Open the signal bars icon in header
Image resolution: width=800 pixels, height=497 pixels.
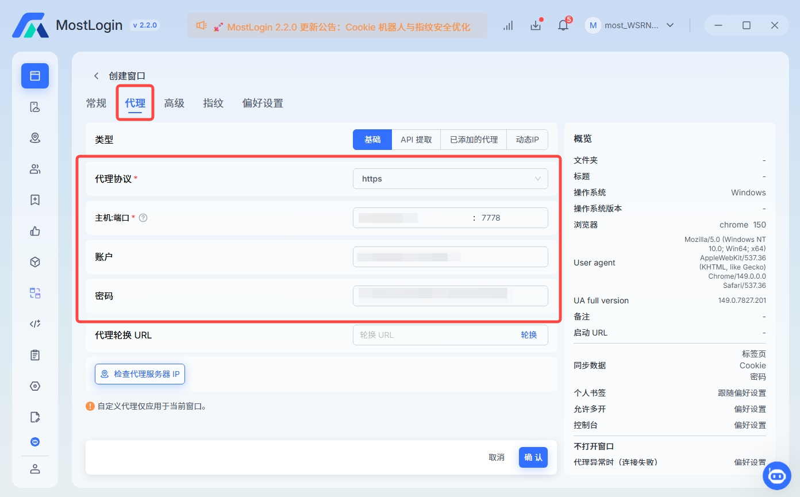coord(508,25)
